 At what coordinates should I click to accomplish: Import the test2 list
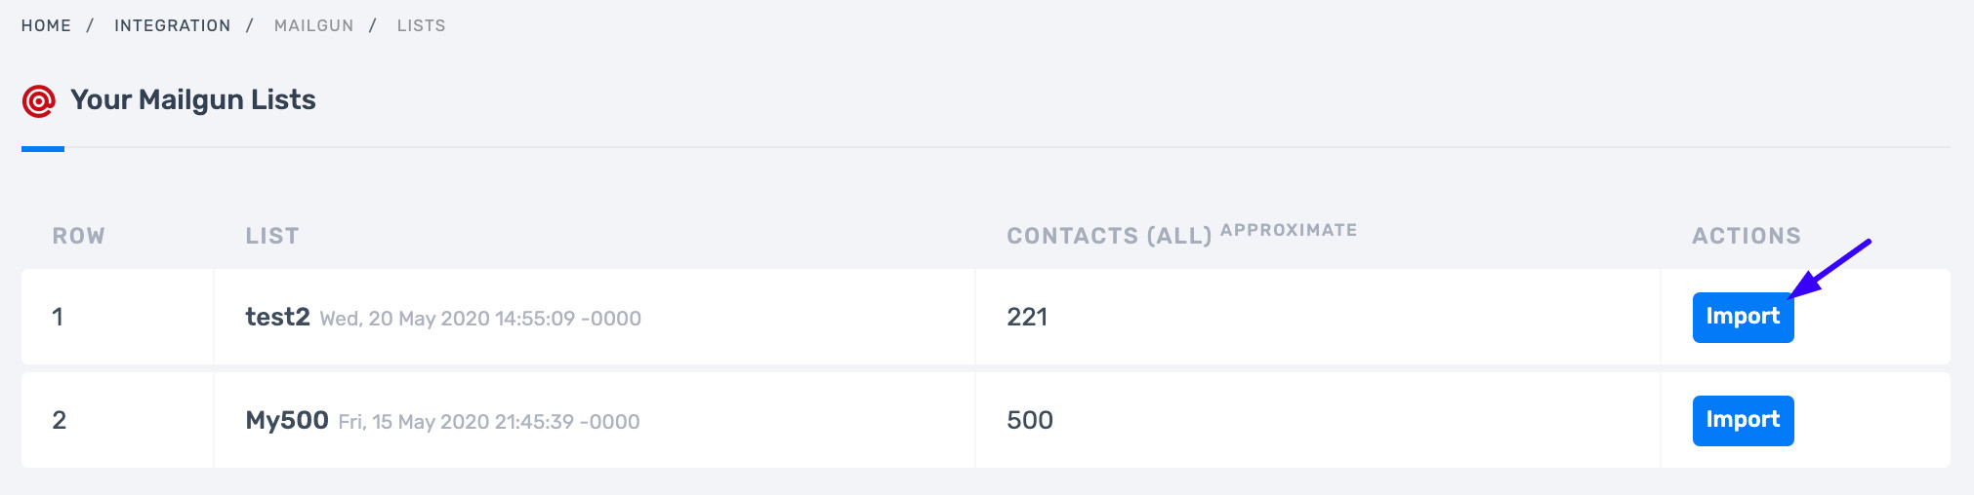[1743, 317]
